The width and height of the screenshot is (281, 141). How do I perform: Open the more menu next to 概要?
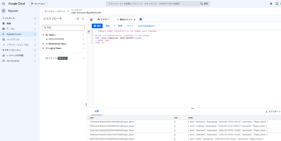(35, 24)
